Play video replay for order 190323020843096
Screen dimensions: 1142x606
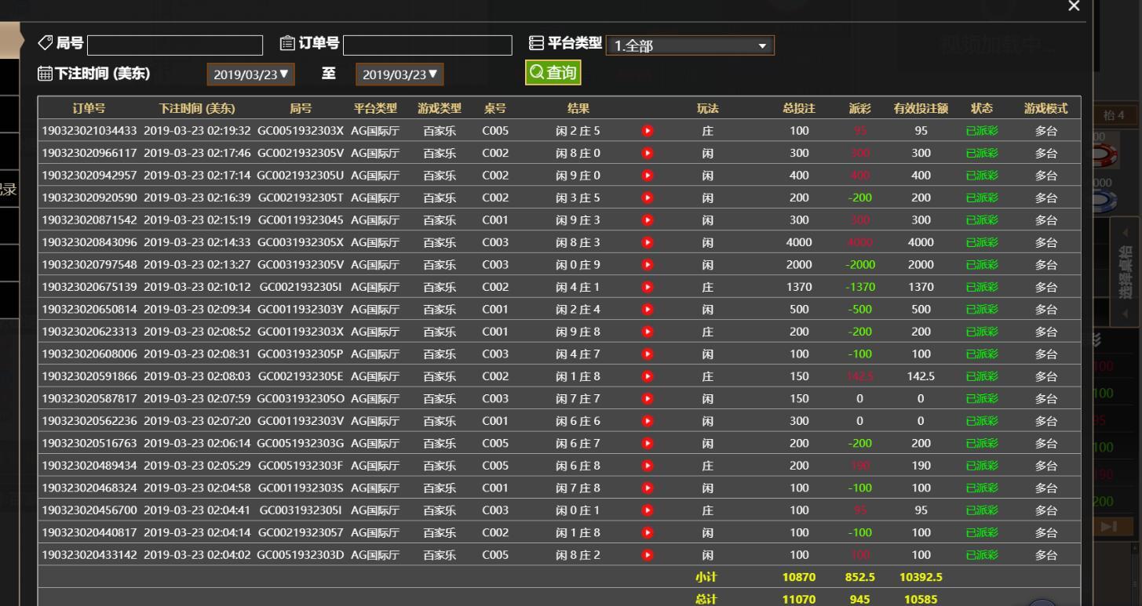[647, 242]
